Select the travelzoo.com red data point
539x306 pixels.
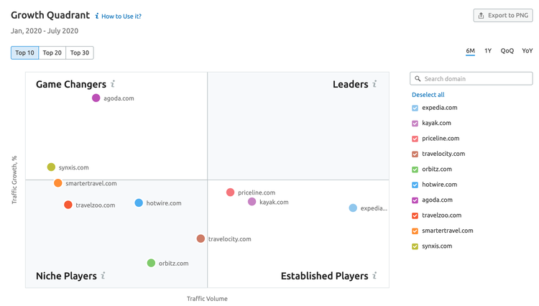(68, 205)
